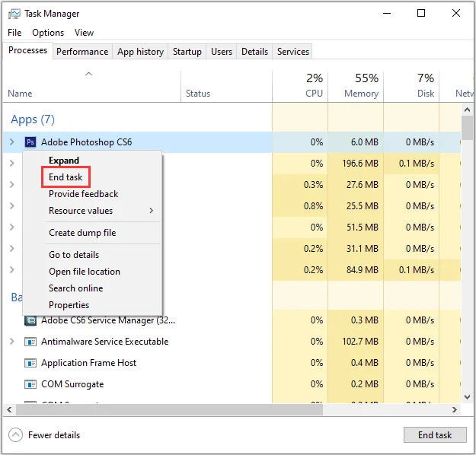Switch to the App history tab
The image size is (476, 455).
[140, 52]
